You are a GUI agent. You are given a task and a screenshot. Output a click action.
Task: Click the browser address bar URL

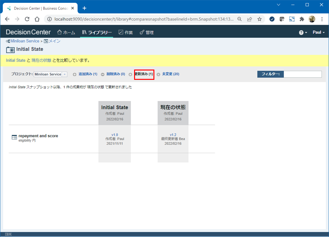(x=144, y=19)
